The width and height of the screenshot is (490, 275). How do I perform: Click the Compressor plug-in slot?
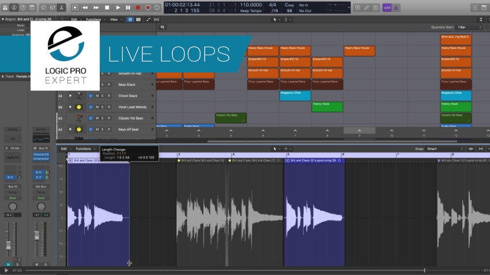tap(41, 159)
